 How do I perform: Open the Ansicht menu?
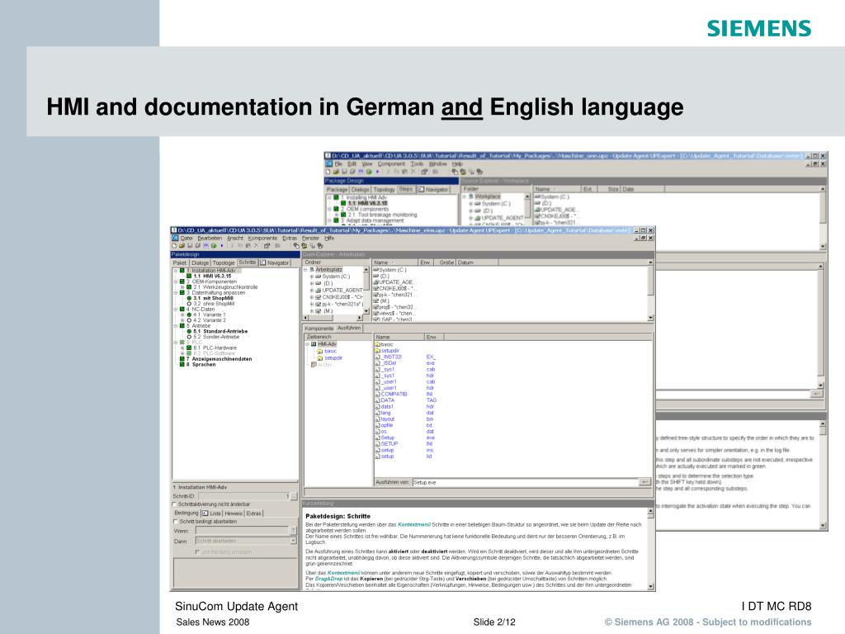point(235,239)
